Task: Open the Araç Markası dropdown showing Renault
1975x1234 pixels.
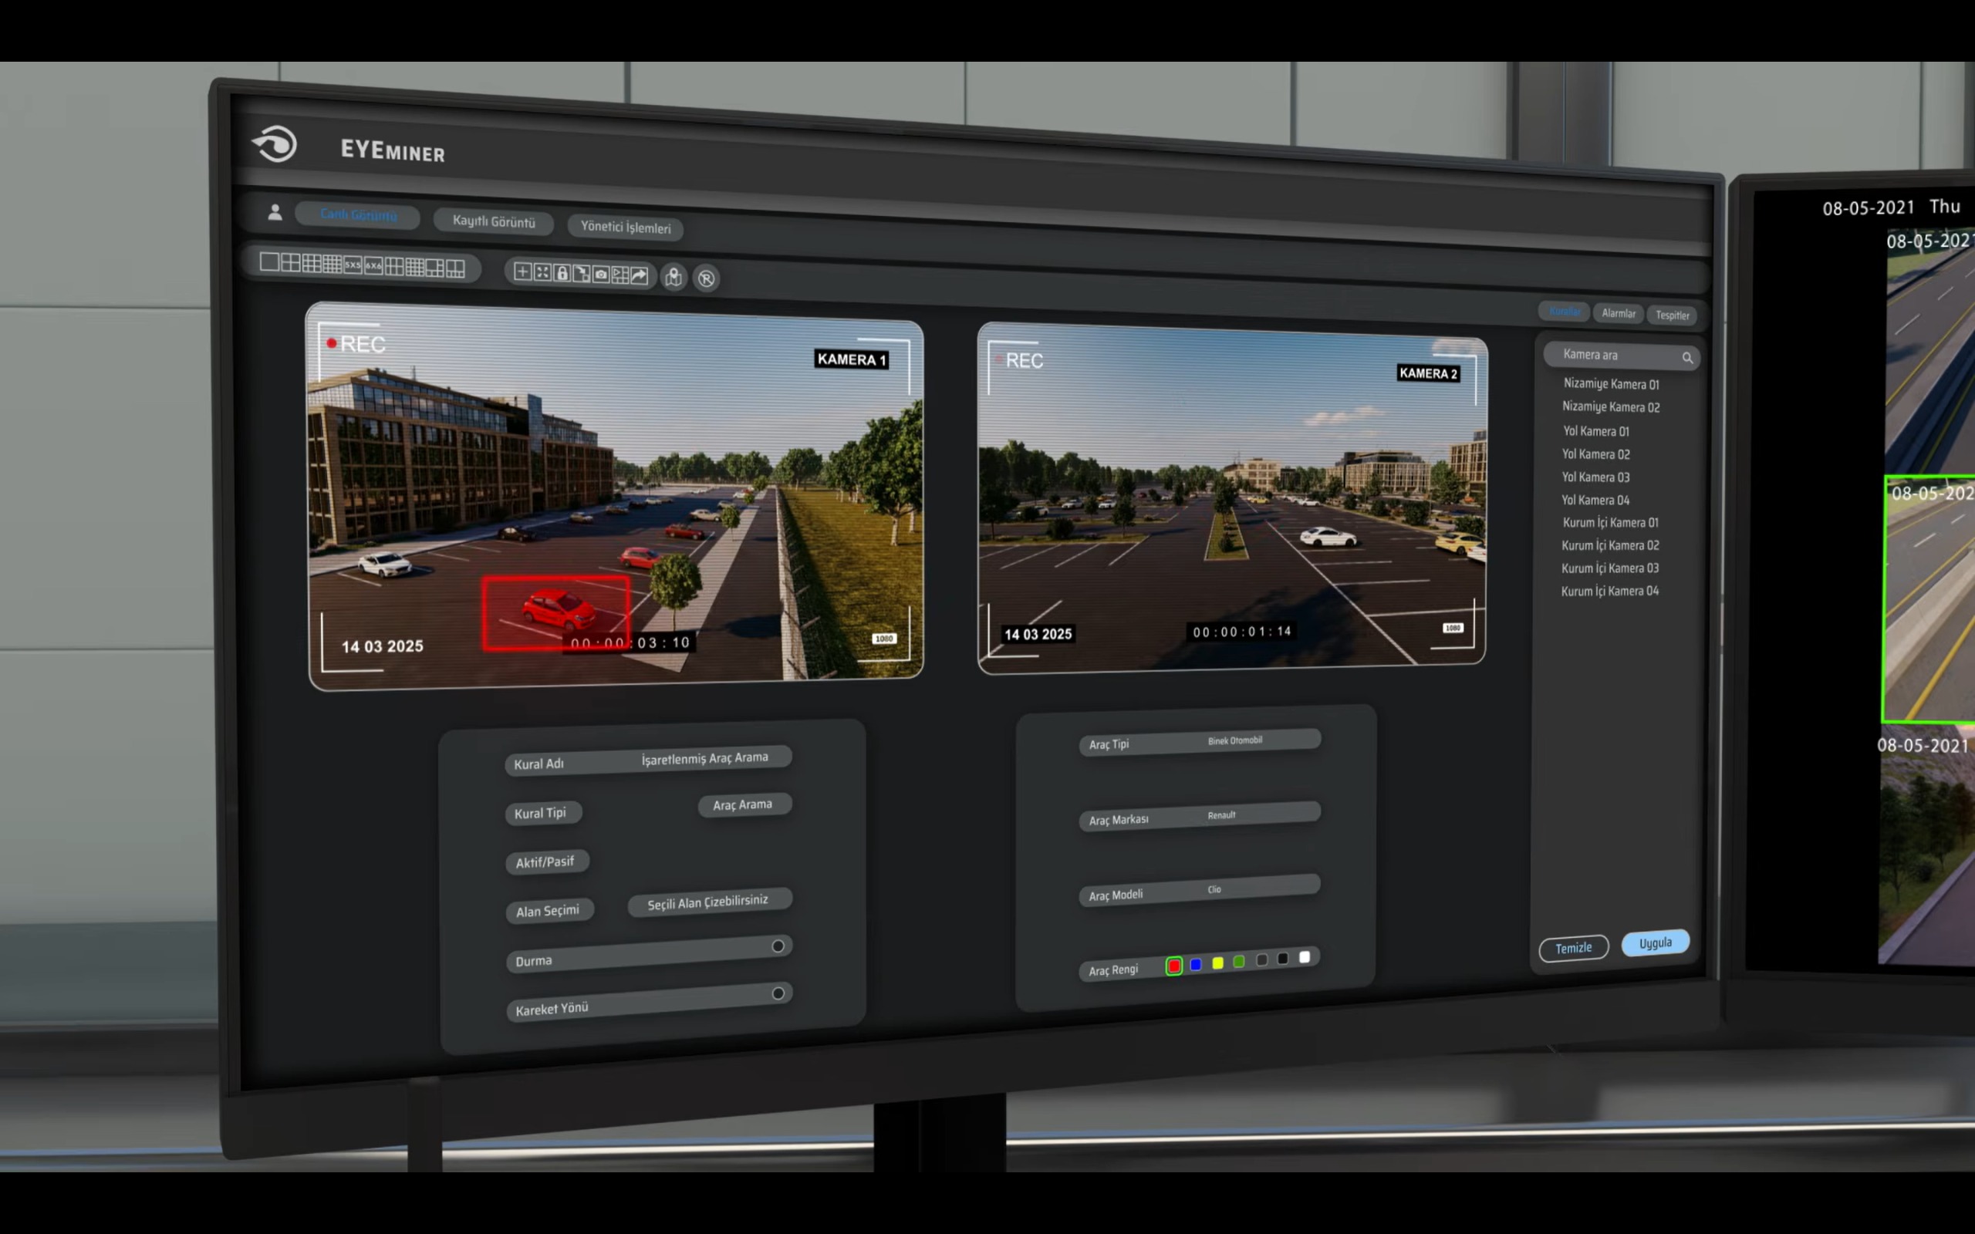Action: [x=1200, y=816]
